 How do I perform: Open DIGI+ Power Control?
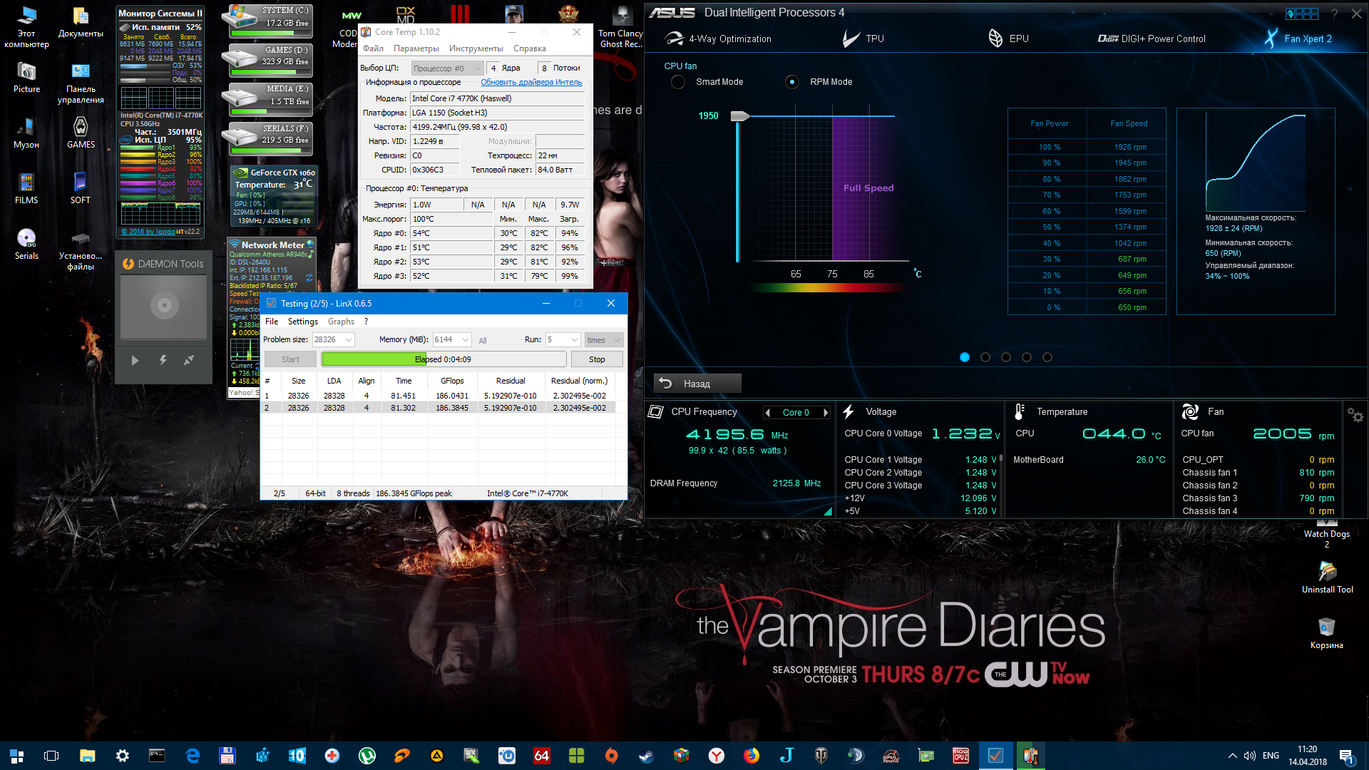1162,38
